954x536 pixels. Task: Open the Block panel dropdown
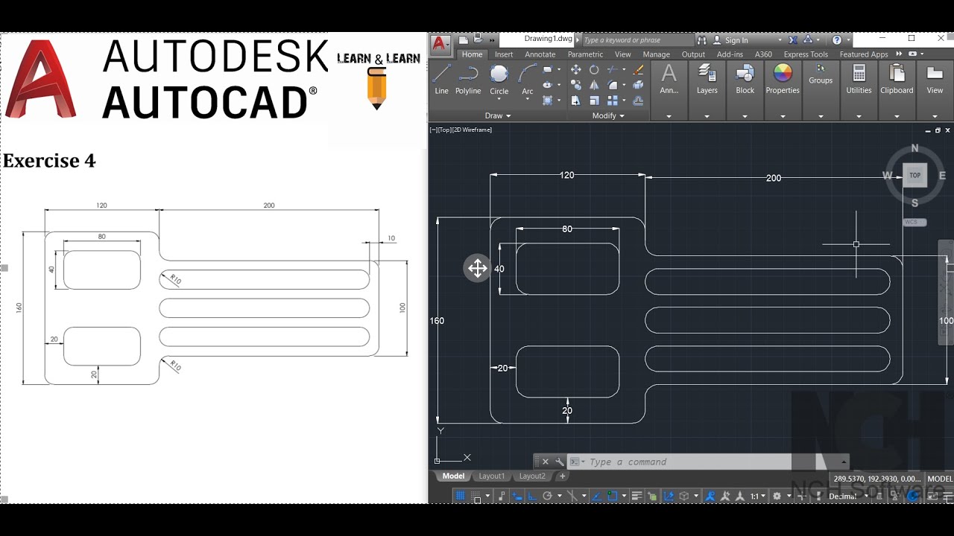pyautogui.click(x=745, y=116)
